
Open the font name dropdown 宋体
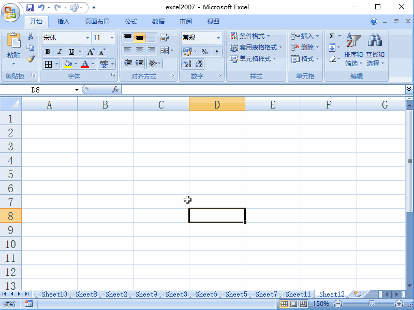pyautogui.click(x=87, y=38)
